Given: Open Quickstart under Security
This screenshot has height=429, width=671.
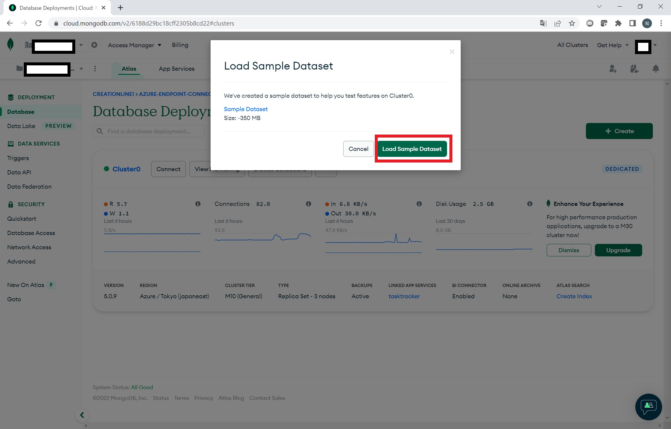Looking at the screenshot, I should [21, 219].
